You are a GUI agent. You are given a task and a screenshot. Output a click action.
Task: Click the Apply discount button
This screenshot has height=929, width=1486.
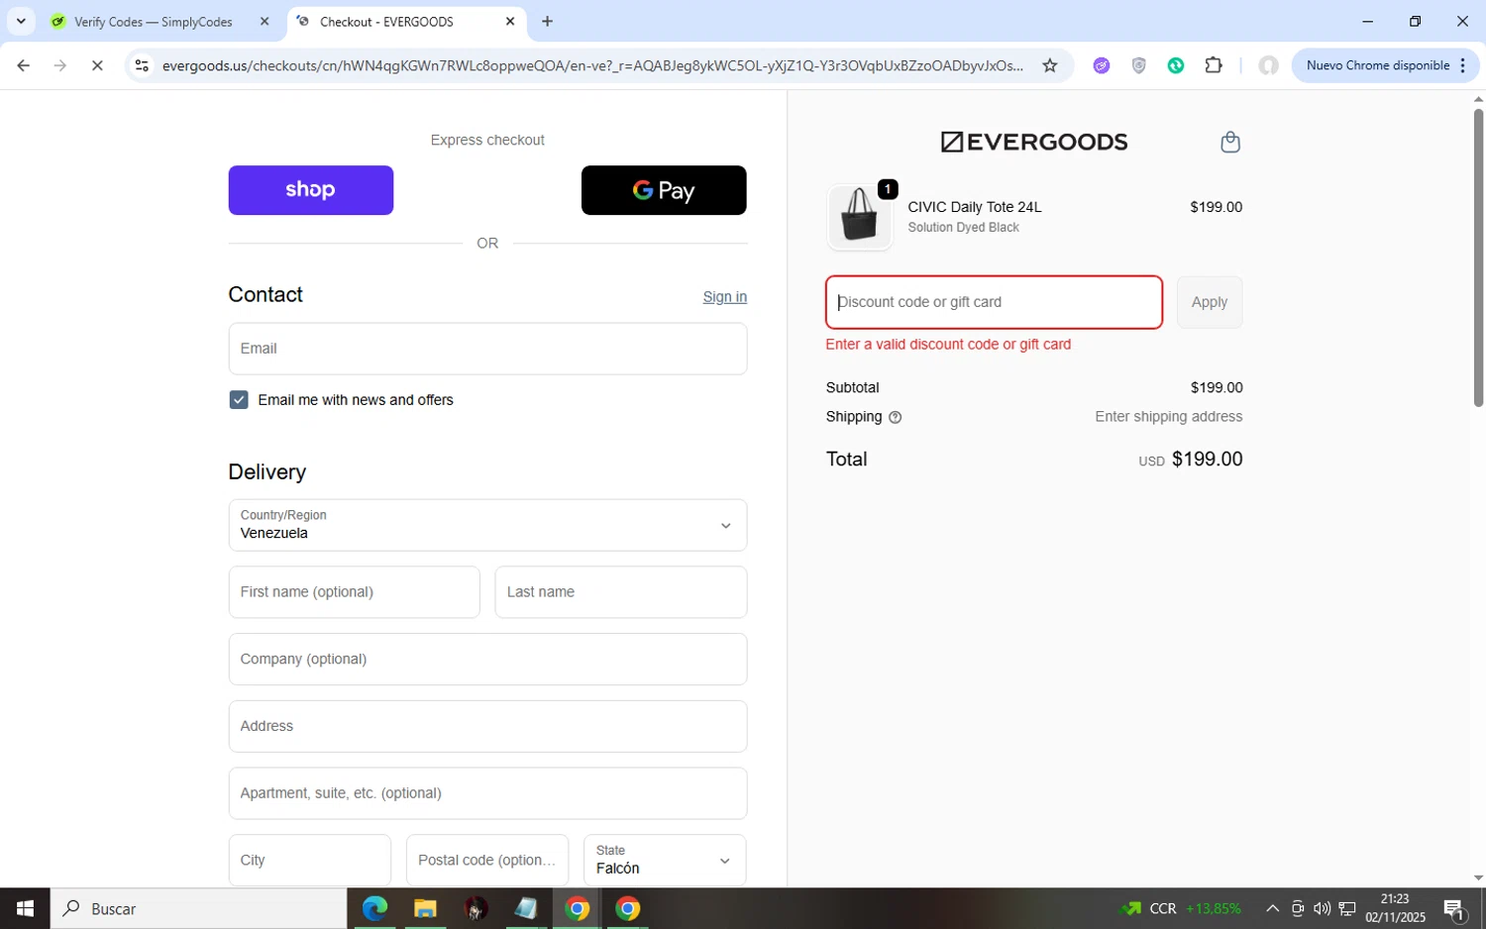click(1209, 302)
